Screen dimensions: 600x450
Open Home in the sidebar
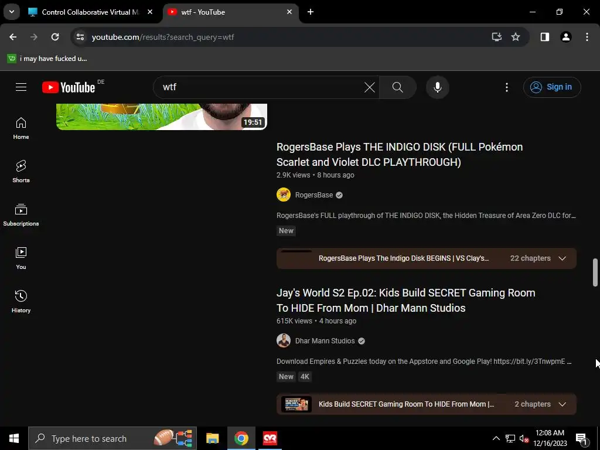point(21,128)
